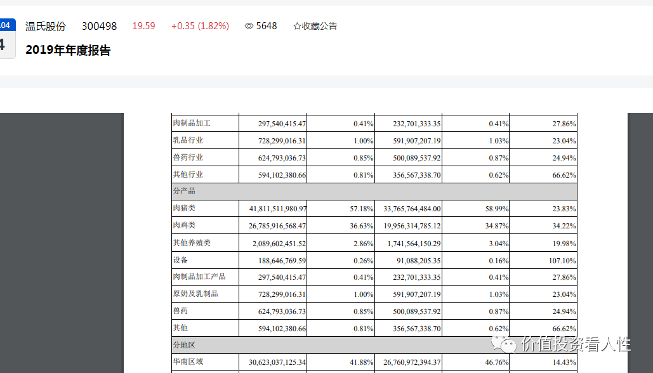Click value 26,760,972,394.37 in 华南区域 row
Screen dimensions: 653x373
[412, 363]
